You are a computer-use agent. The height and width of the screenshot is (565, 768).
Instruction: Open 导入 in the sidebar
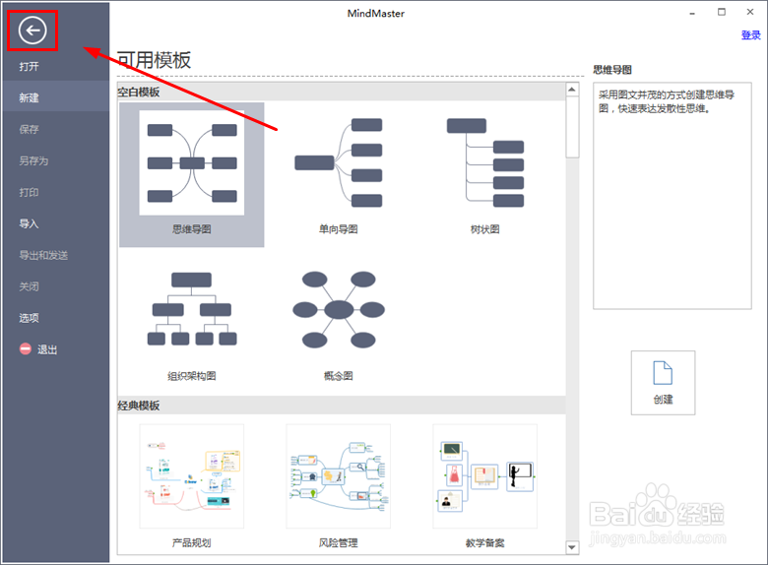(x=29, y=223)
